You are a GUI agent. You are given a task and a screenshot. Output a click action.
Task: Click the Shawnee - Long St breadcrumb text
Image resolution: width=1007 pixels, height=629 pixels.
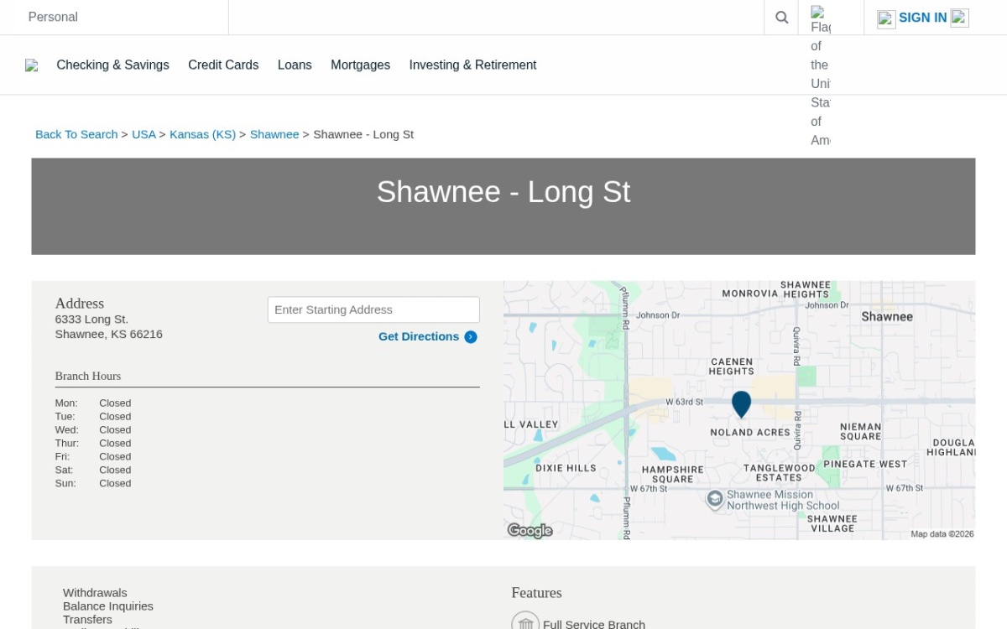click(x=363, y=134)
